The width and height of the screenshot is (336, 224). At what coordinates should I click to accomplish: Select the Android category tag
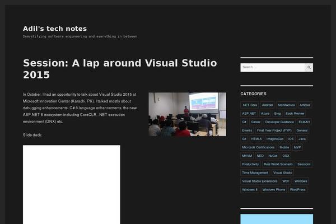(267, 105)
